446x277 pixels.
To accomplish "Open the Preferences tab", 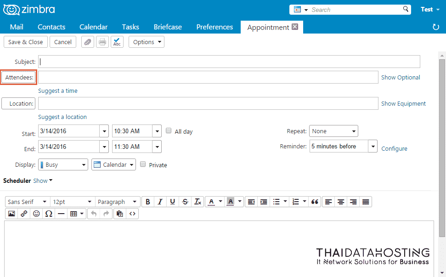I will click(215, 27).
